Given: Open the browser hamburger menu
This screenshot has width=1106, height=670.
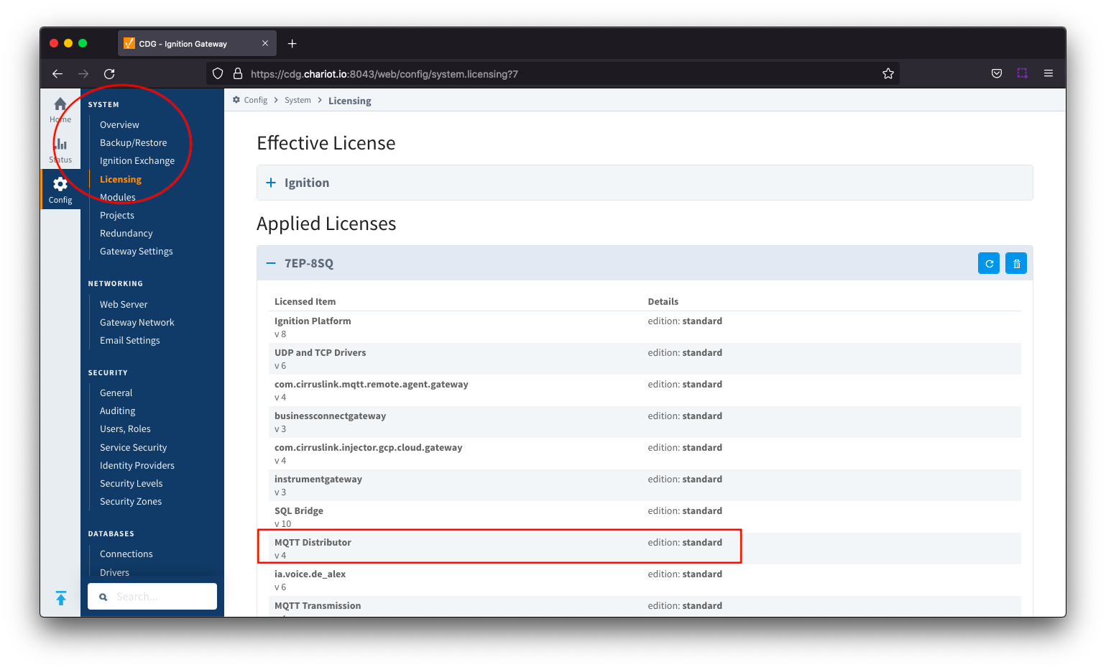Looking at the screenshot, I should [x=1049, y=73].
